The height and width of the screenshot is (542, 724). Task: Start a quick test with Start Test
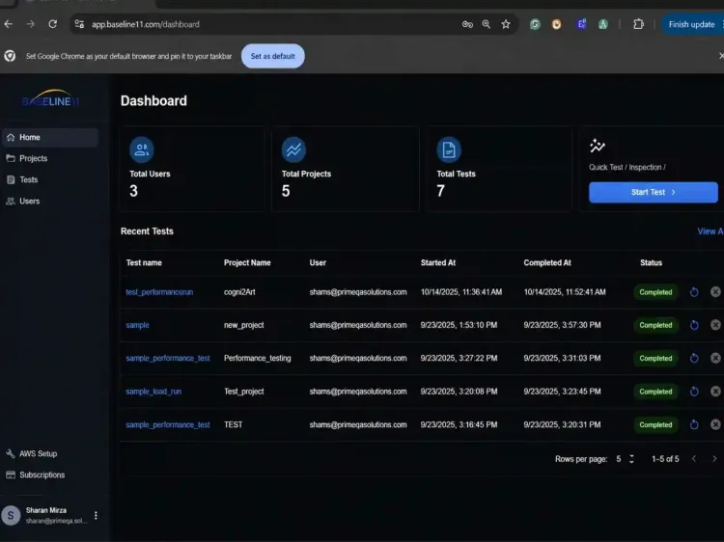coord(653,192)
